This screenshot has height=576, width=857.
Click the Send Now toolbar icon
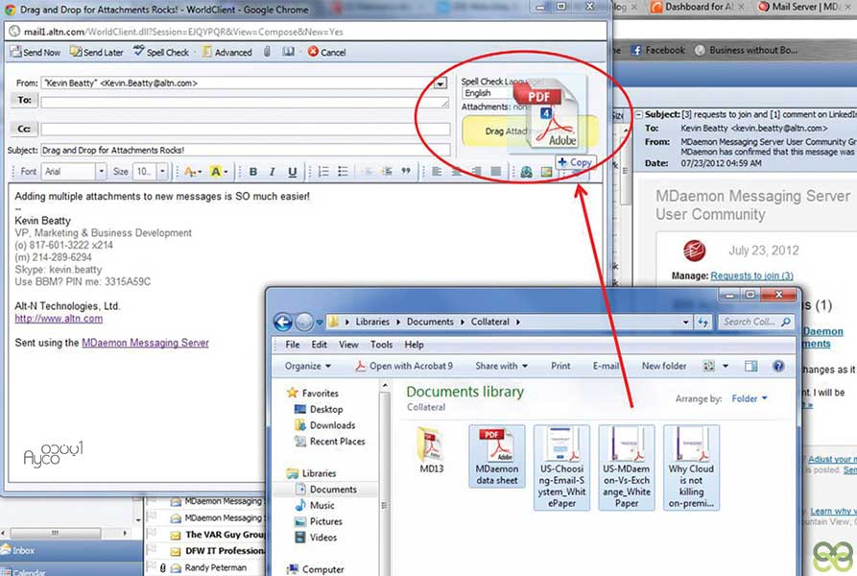[x=15, y=53]
